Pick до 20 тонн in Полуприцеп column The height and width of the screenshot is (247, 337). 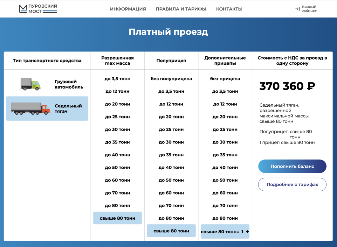coord(171,117)
